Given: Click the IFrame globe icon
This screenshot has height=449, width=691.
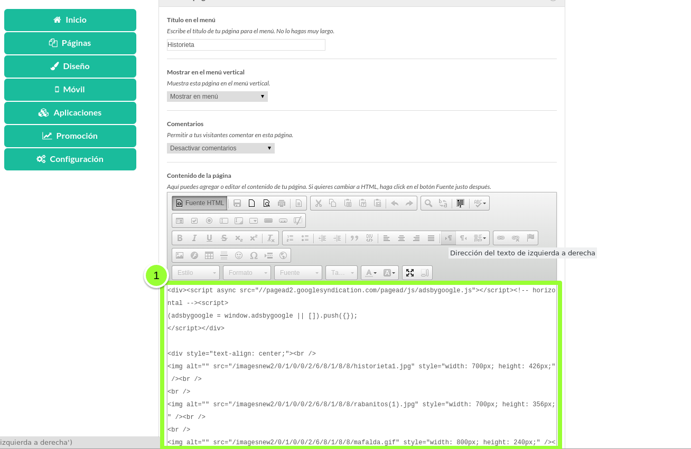Looking at the screenshot, I should 283,255.
